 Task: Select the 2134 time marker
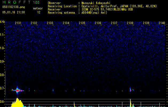(x=66, y=23)
